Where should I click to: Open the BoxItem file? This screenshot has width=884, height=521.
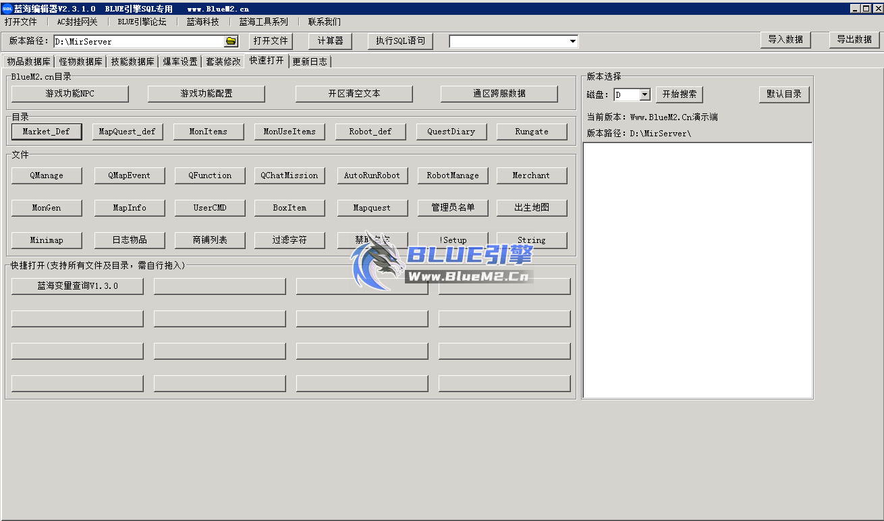pyautogui.click(x=289, y=208)
